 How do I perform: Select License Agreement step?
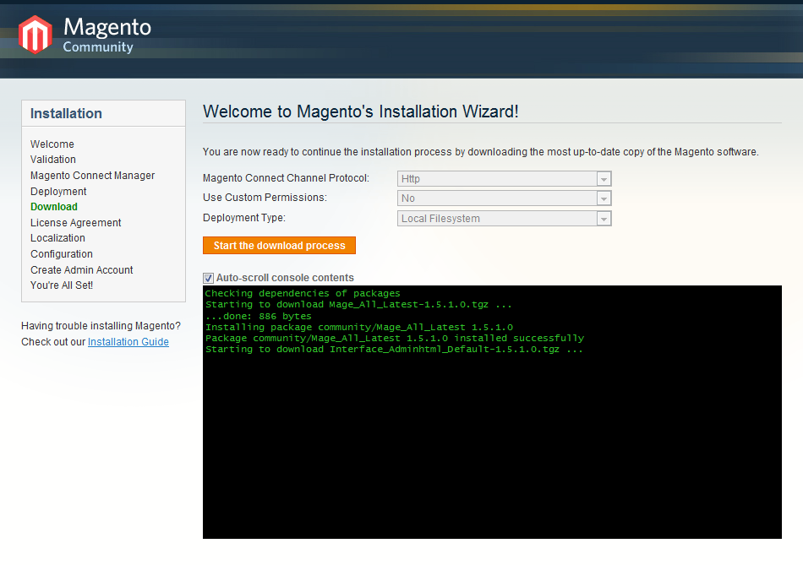point(76,223)
